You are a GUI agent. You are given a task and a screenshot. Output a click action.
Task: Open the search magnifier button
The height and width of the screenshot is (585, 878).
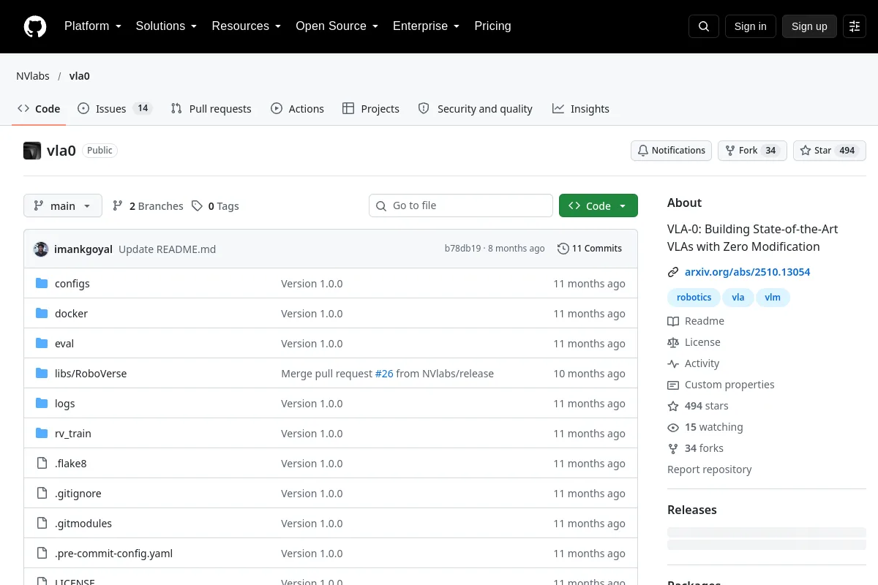coord(704,26)
